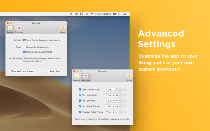Screen dimensions: 210x131
Task: Edit the Previous Ruler Theme shortcut field
Action: coord(114,112)
